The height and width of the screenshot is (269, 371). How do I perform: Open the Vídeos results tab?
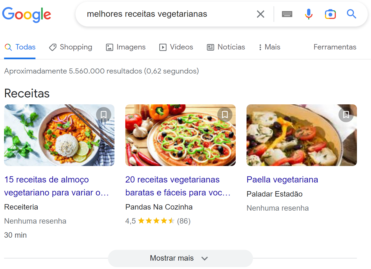click(x=176, y=47)
